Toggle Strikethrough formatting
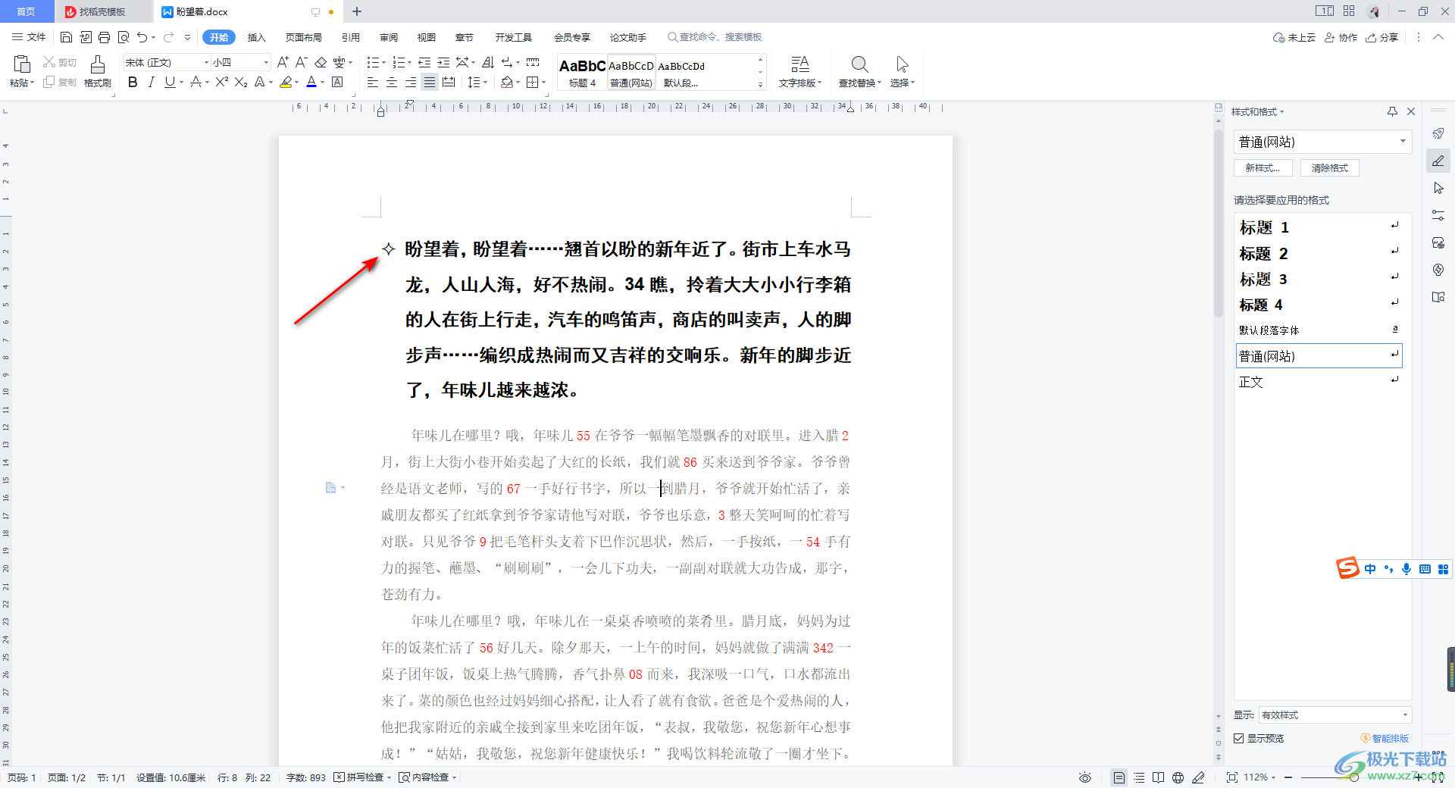Viewport: 1455px width, 788px height. coord(196,82)
